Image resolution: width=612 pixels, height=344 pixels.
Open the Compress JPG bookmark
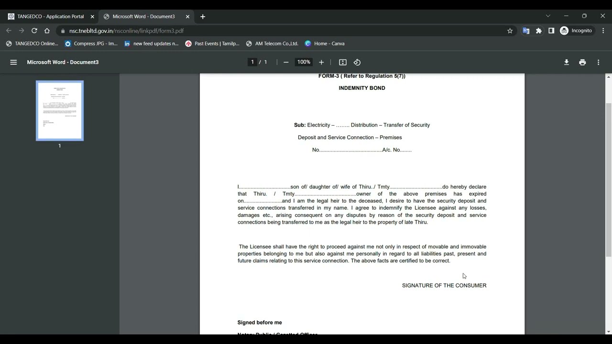coord(91,43)
